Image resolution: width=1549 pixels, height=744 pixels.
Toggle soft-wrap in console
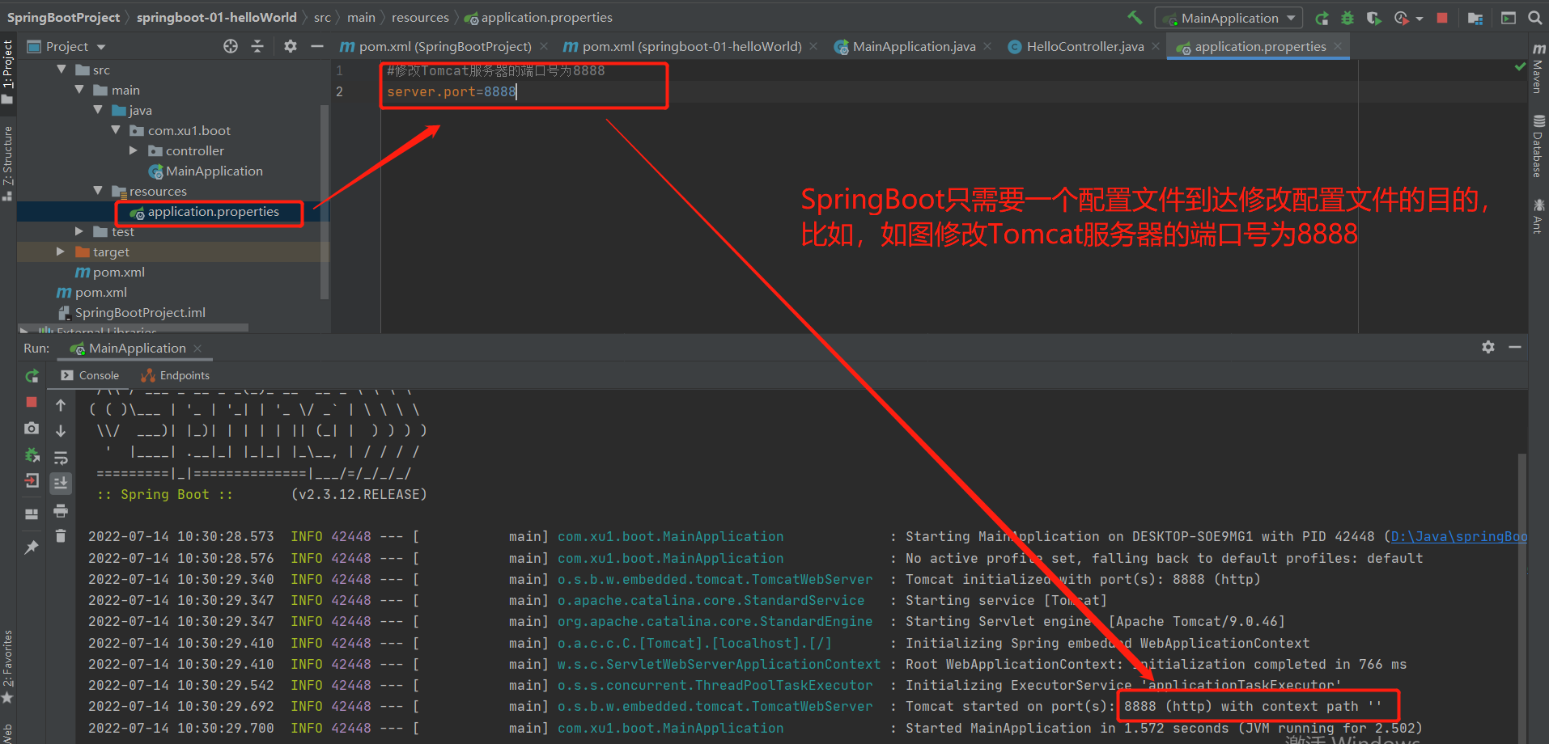point(61,458)
